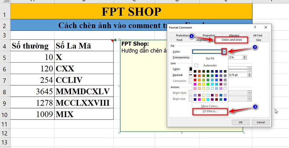
Task: Click the Format Comment help question mark
Action: (x=255, y=28)
